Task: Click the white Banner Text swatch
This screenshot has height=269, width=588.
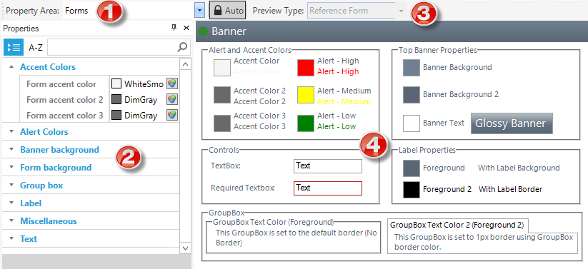Action: point(412,123)
